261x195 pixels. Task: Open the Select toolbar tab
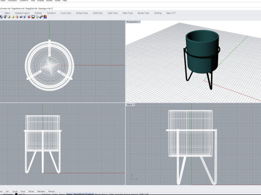point(7,13)
